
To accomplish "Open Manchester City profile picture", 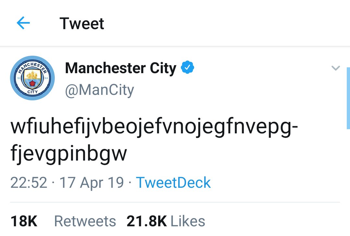I will [x=32, y=78].
